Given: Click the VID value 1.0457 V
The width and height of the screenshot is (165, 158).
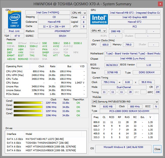Looking at the screenshot, I should (x=80, y=83).
